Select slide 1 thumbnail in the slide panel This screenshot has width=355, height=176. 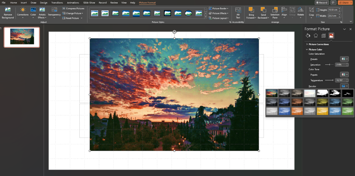22,37
